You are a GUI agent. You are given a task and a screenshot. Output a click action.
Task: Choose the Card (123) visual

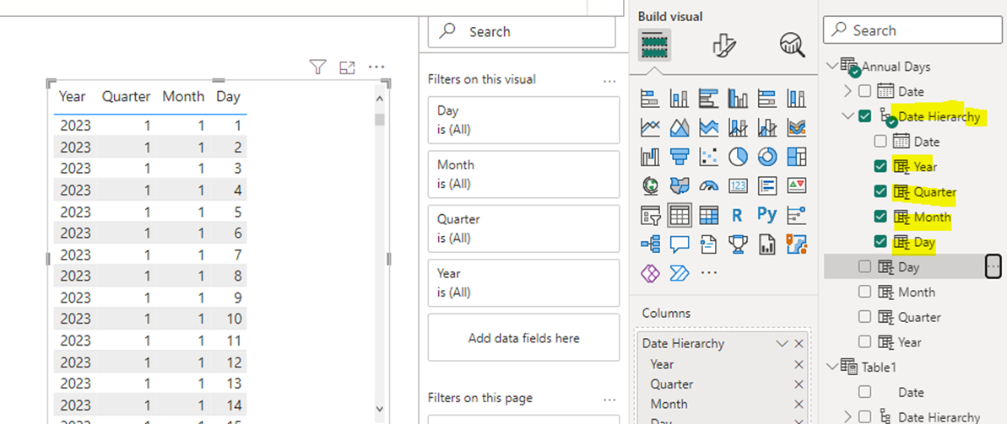coord(738,185)
